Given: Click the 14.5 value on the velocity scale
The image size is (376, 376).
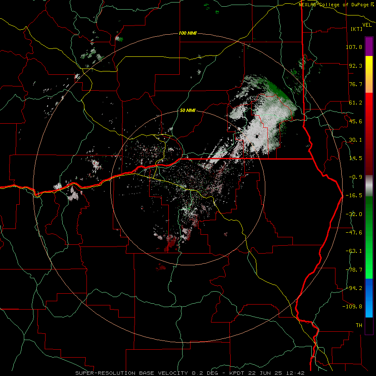Looking at the screenshot, I should click(356, 158).
